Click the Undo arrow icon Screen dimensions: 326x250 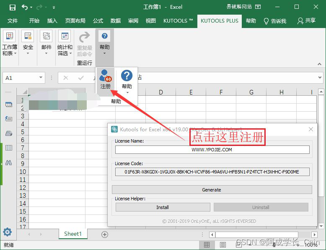click(25, 8)
